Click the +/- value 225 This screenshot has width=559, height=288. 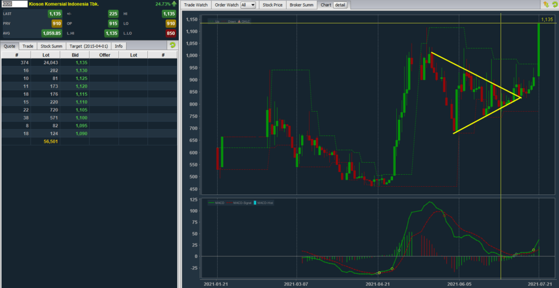(x=113, y=14)
